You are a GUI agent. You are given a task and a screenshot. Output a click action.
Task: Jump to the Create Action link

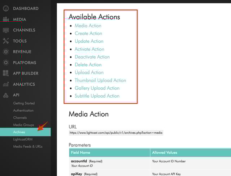(x=88, y=33)
